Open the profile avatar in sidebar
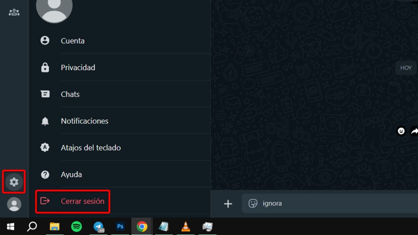The height and width of the screenshot is (235, 418). [14, 204]
